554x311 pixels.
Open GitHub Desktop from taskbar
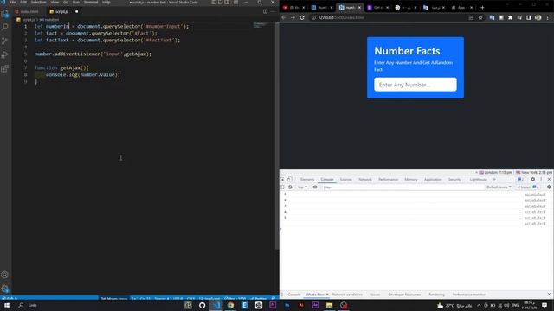tap(202, 305)
